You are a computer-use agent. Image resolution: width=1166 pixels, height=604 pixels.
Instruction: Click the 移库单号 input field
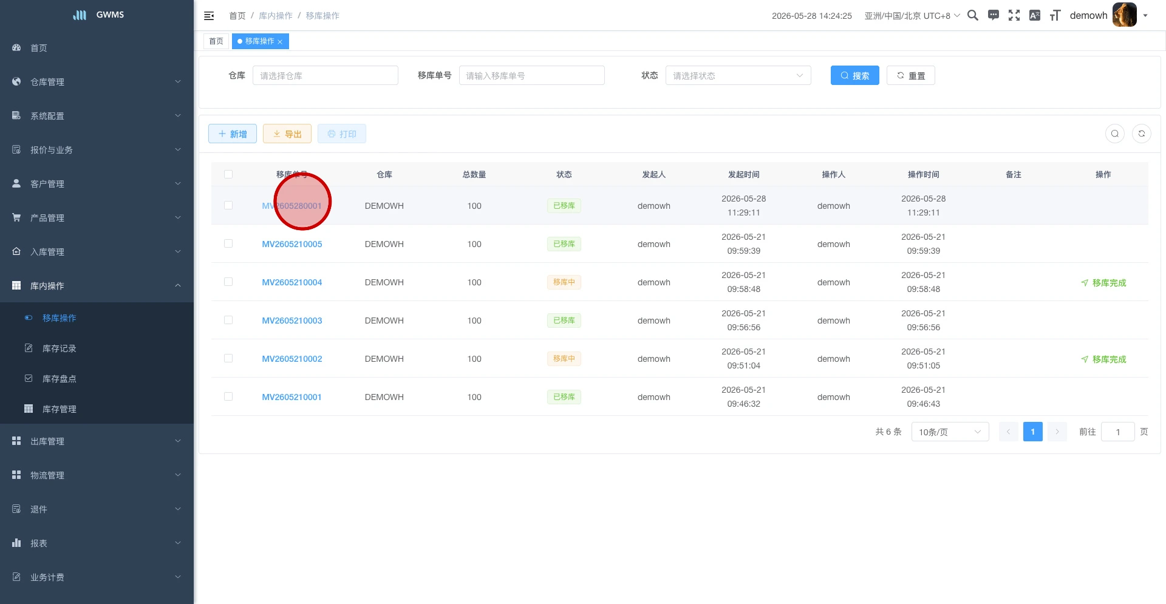pos(532,75)
